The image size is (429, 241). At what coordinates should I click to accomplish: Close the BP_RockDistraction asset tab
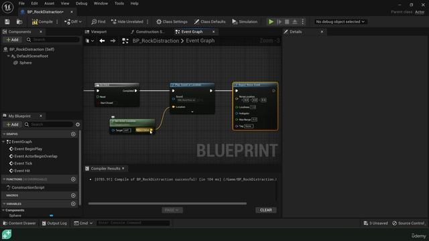point(72,12)
